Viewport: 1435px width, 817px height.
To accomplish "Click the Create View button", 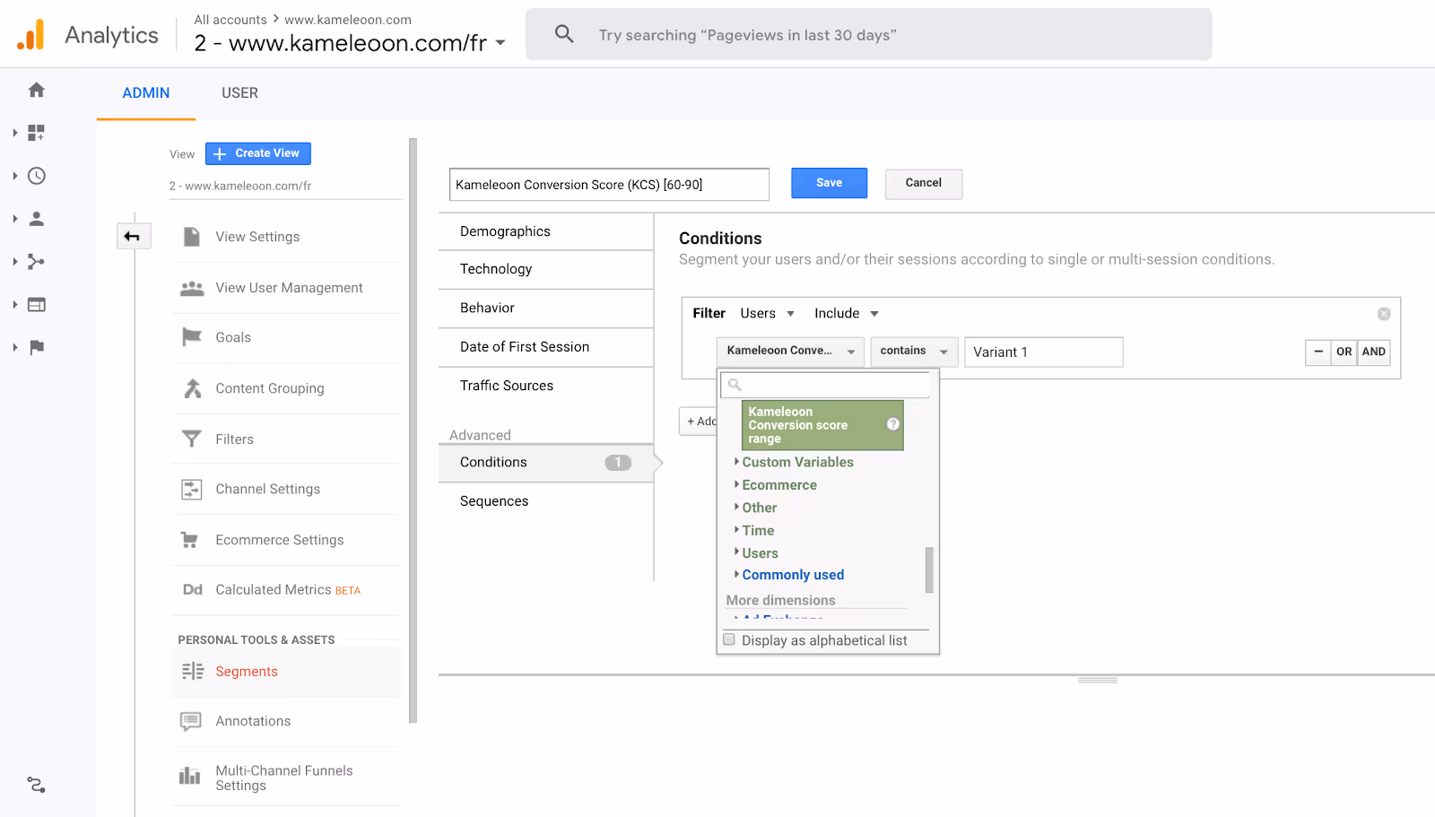I will (x=257, y=152).
